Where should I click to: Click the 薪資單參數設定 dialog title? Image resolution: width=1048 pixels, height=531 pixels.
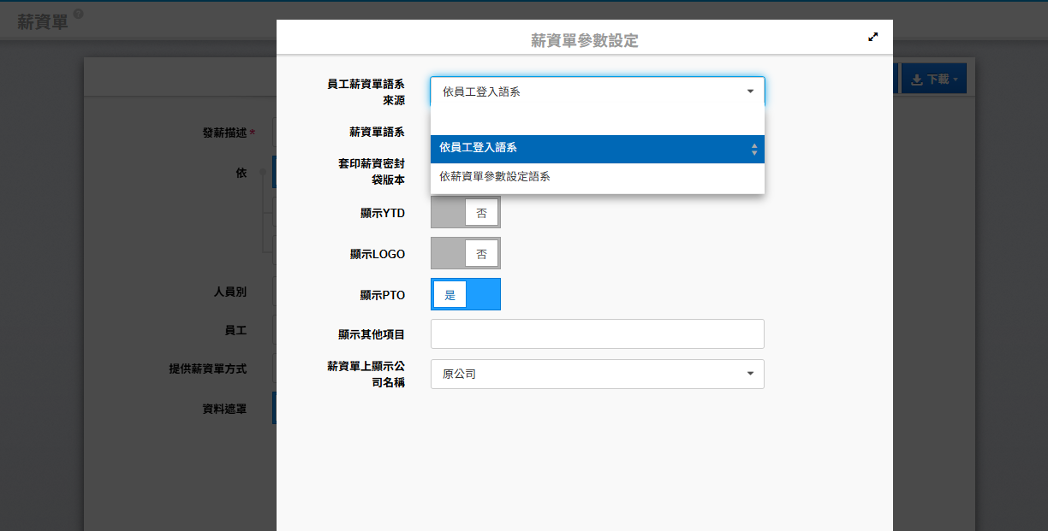tap(585, 40)
